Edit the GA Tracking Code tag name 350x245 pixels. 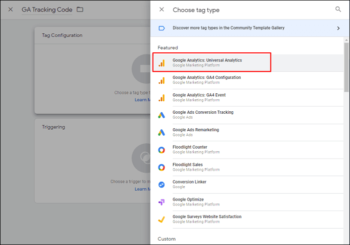[x=47, y=10]
